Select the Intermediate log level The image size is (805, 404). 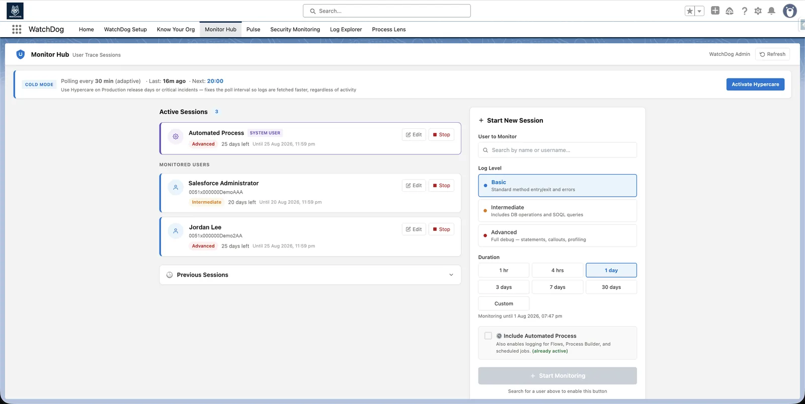tap(557, 211)
